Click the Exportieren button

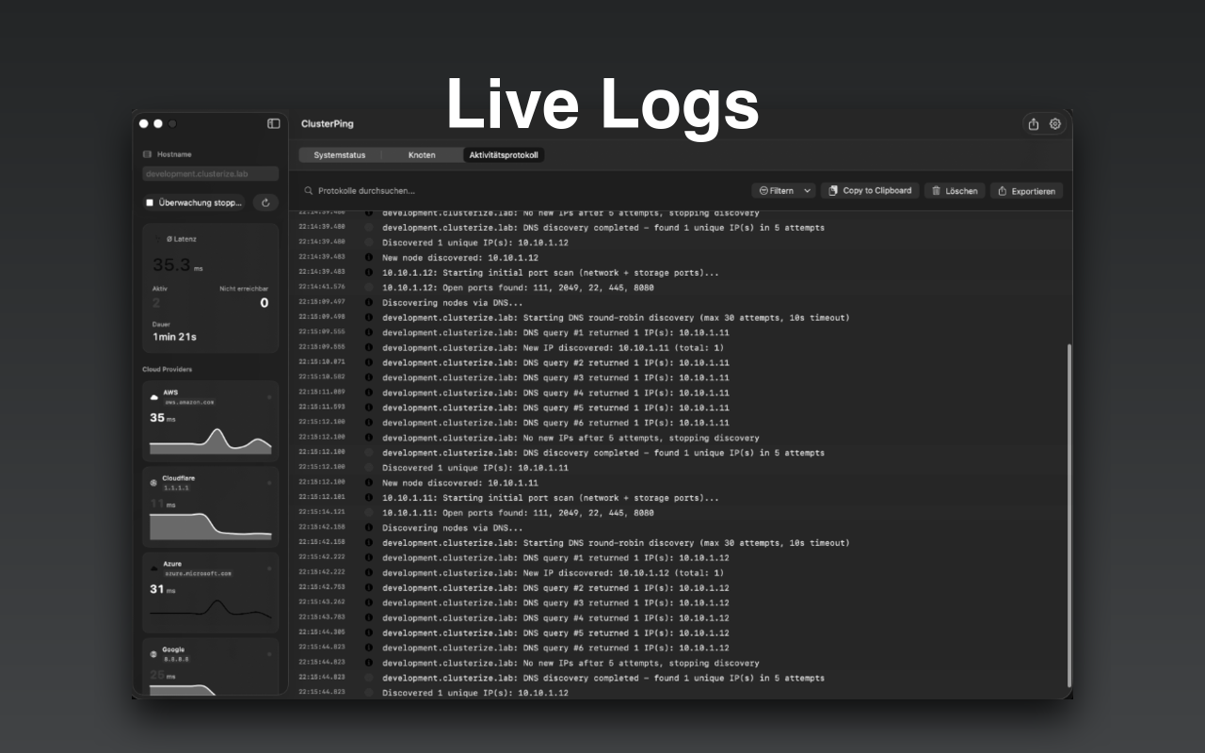[1026, 190]
